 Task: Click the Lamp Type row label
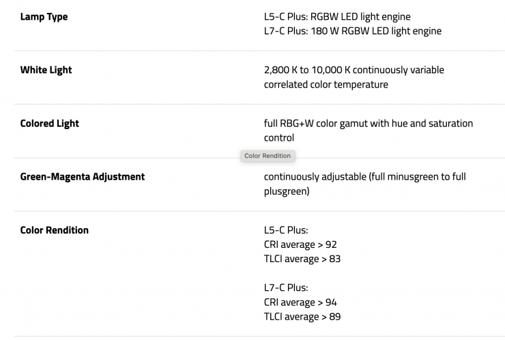44,16
